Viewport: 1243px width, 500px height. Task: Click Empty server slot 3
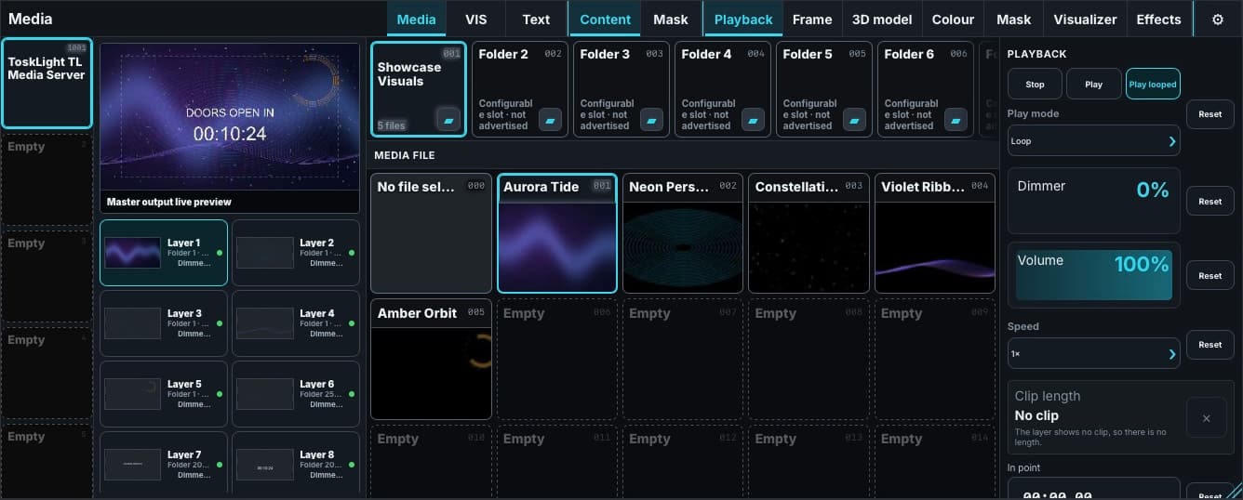pyautogui.click(x=47, y=277)
